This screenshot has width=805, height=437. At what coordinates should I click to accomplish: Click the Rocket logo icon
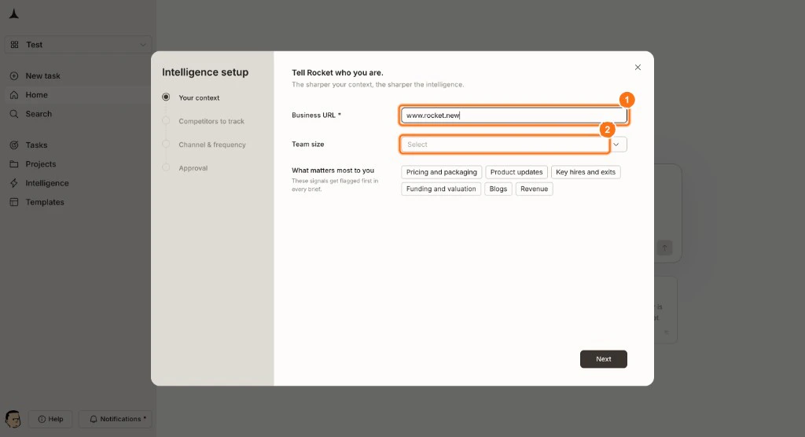tap(14, 14)
